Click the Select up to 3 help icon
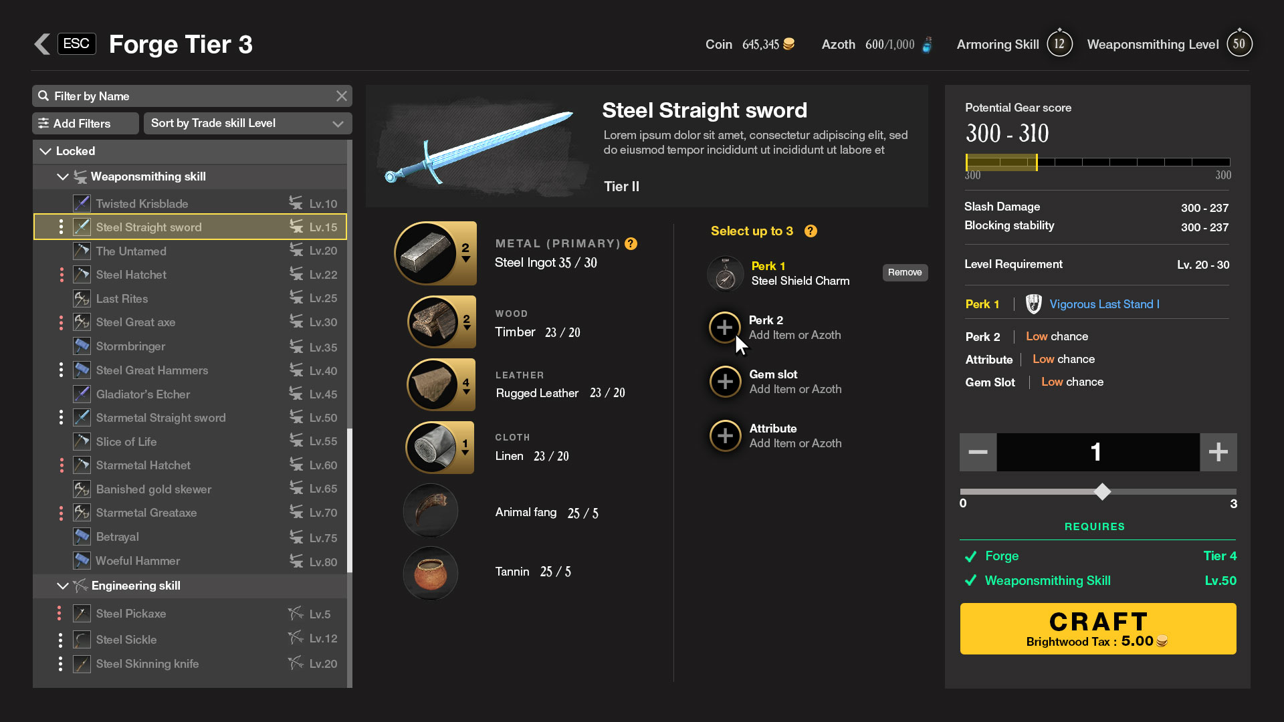 [811, 231]
